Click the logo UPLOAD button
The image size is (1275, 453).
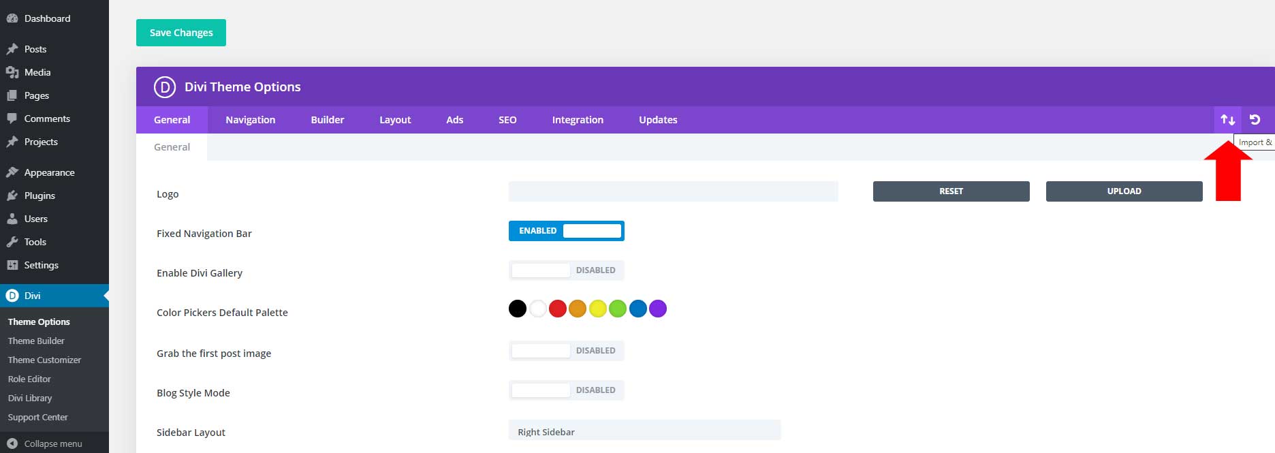click(x=1124, y=191)
